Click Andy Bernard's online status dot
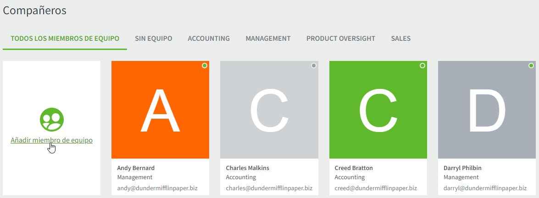 coord(205,66)
